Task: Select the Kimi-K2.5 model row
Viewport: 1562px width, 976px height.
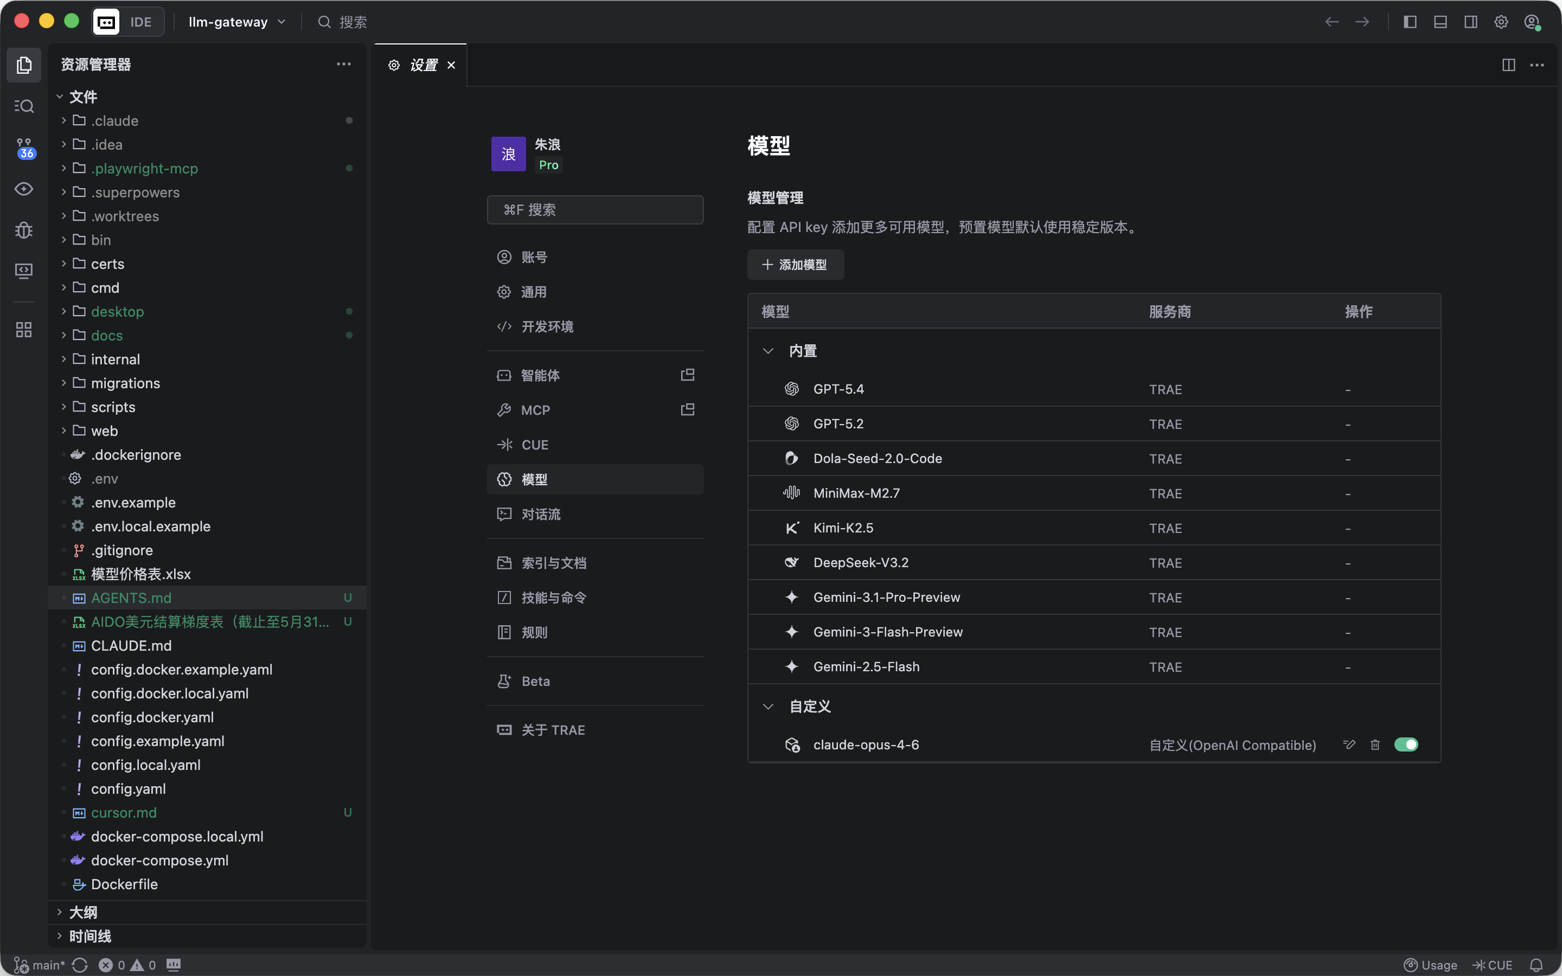Action: click(x=1093, y=528)
